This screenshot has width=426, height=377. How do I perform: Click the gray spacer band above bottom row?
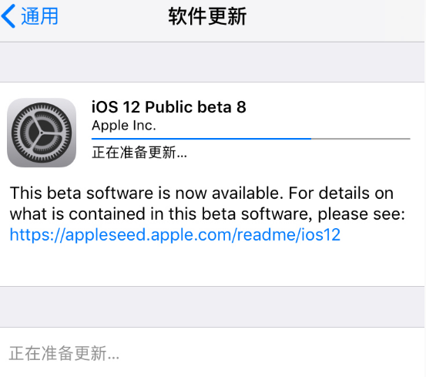[212, 307]
